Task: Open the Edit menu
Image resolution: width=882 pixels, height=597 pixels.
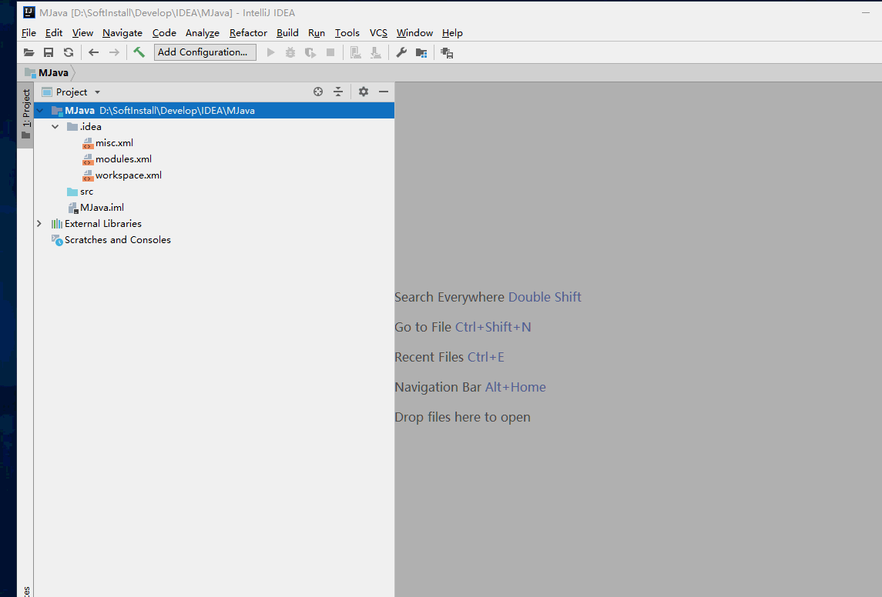Action: pos(53,33)
